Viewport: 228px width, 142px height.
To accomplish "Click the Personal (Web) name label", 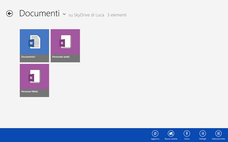I will click(30, 92).
